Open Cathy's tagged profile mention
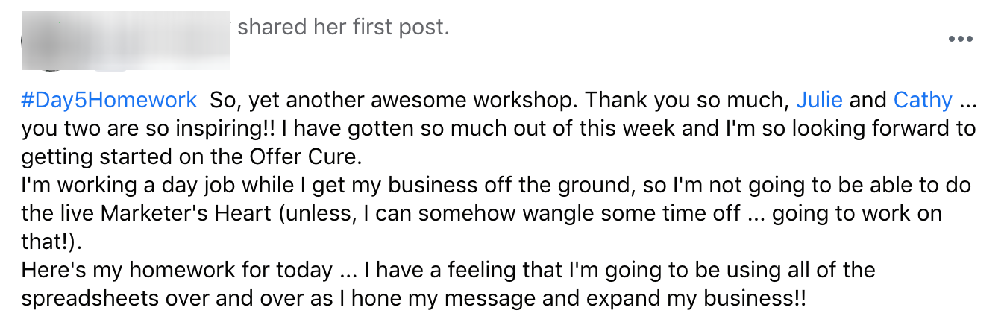Screen dimensions: 1007x328 click(923, 100)
